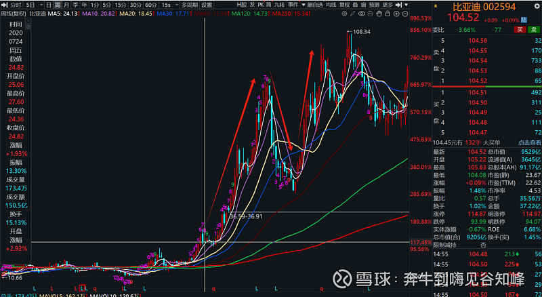Switch to the 5日 view

point(30,5)
